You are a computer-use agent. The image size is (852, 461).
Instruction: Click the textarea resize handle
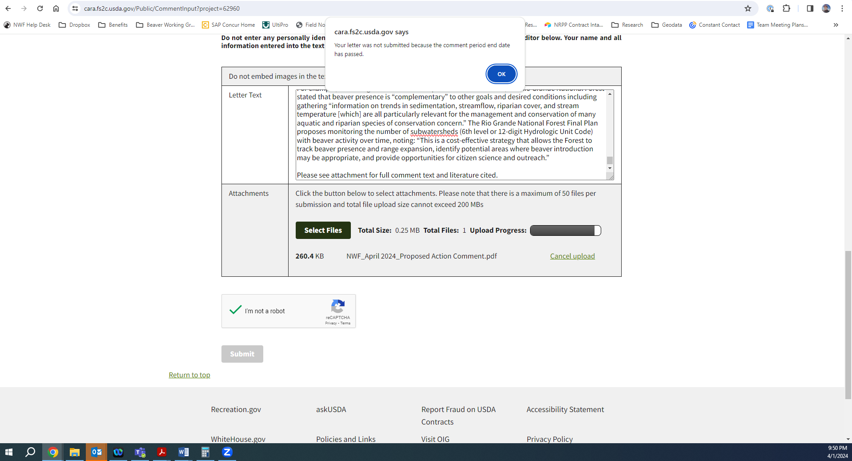(611, 177)
